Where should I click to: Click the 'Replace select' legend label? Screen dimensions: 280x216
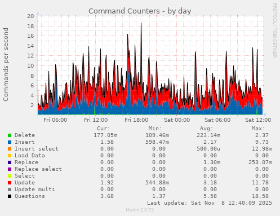[38, 169]
